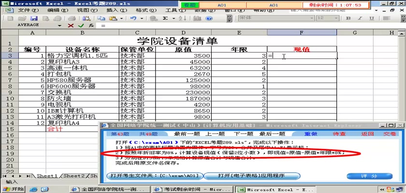This screenshot has height=193, width=406.
Task: Paste with the clipboard icon
Action: [x=113, y=18]
